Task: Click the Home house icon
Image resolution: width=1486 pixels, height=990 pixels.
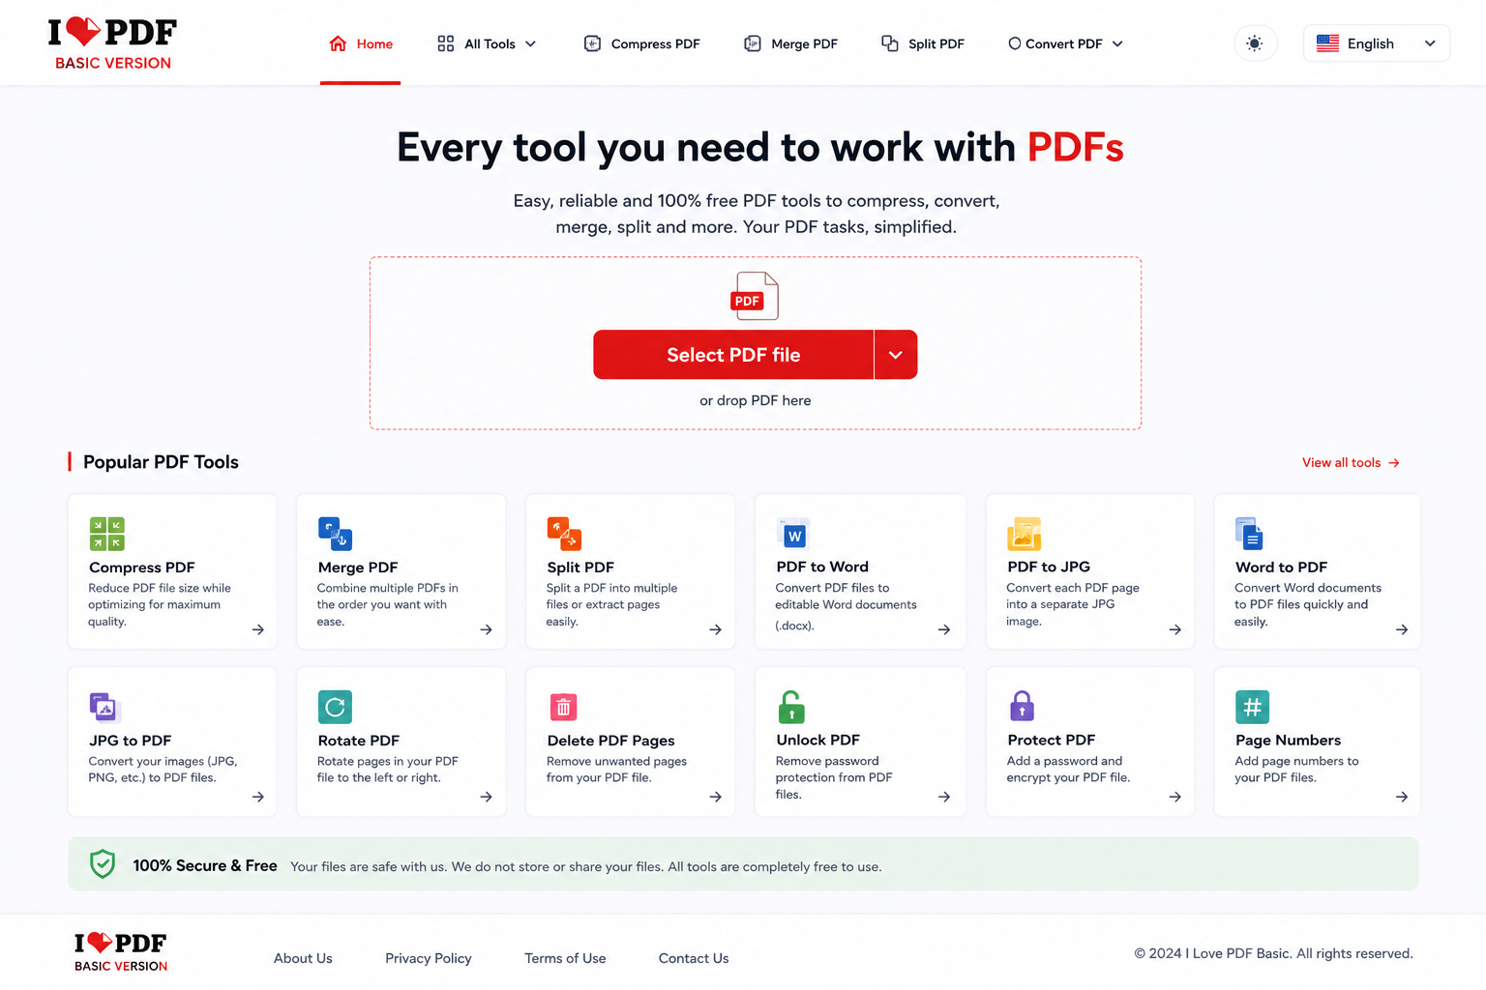Action: click(x=338, y=44)
